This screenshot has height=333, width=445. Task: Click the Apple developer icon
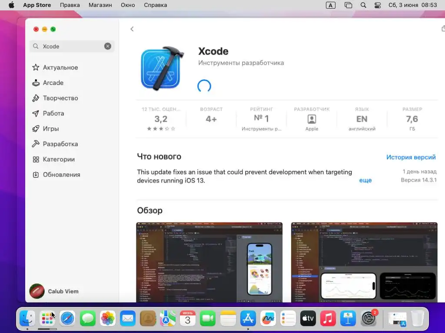(312, 119)
